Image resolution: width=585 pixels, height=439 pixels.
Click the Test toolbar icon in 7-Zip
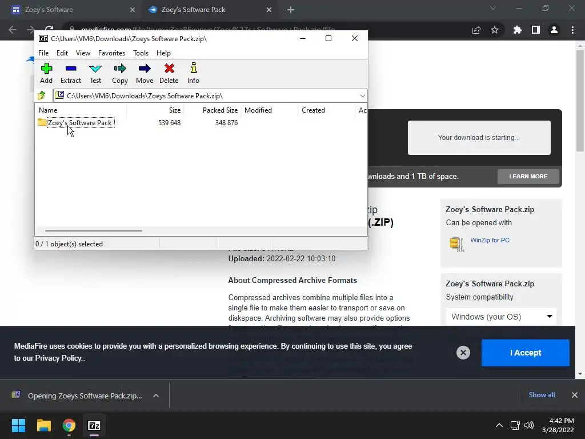95,73
